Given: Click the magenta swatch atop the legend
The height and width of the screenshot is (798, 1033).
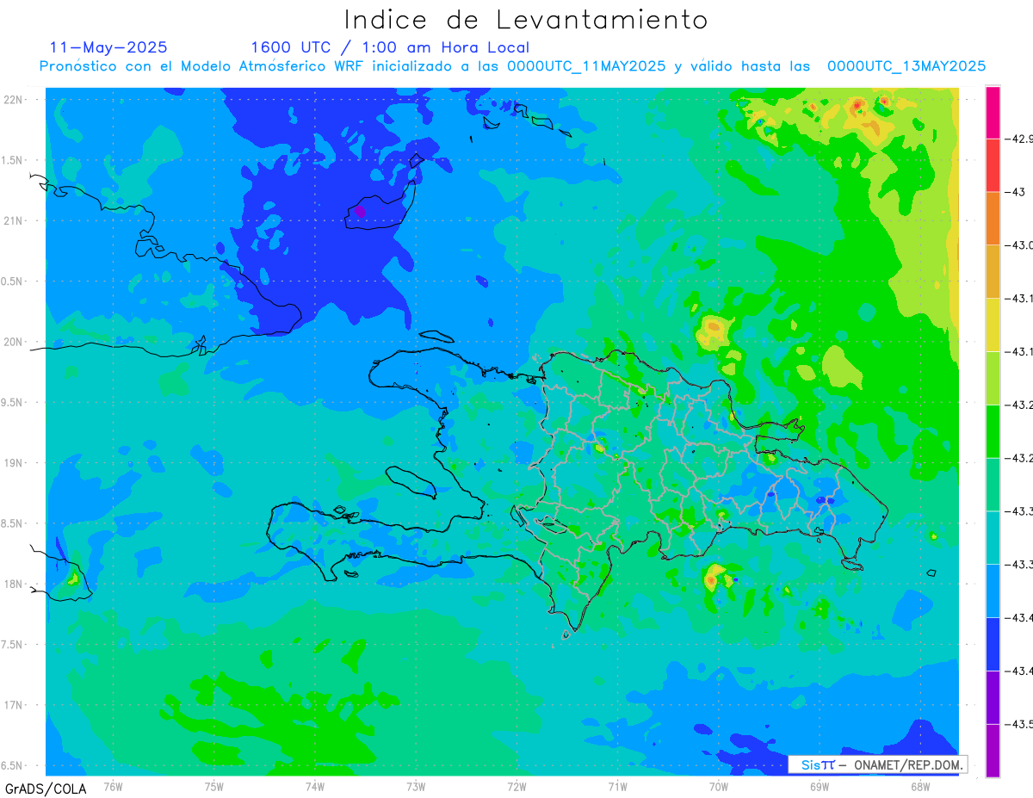Looking at the screenshot, I should click(993, 112).
